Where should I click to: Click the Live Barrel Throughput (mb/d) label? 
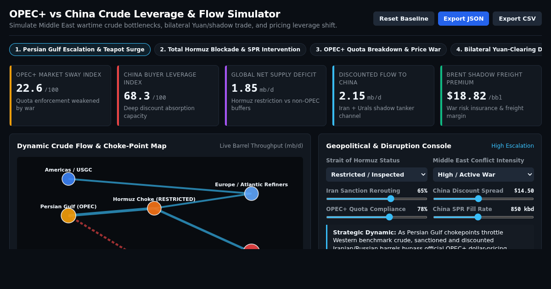(261, 146)
